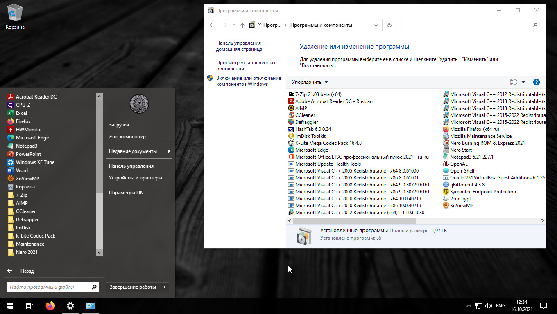Select Symantec Endpoint Protection entry
Screen dimensions: 557x314
point(479,192)
